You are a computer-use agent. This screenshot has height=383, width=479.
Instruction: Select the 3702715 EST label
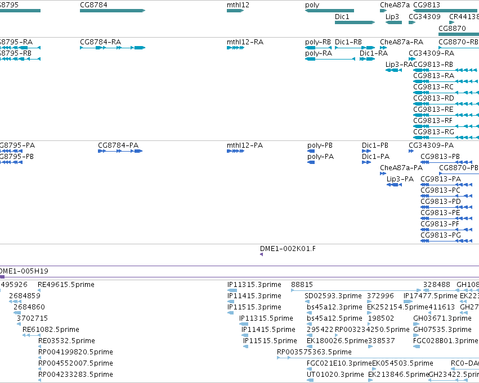click(32, 318)
